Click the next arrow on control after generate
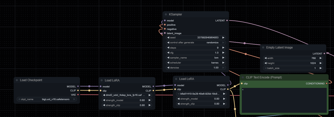The image size is (334, 117). coord(223,43)
